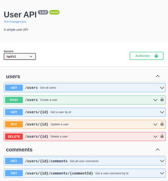Click the 1.0.0 version badge

pyautogui.click(x=43, y=12)
